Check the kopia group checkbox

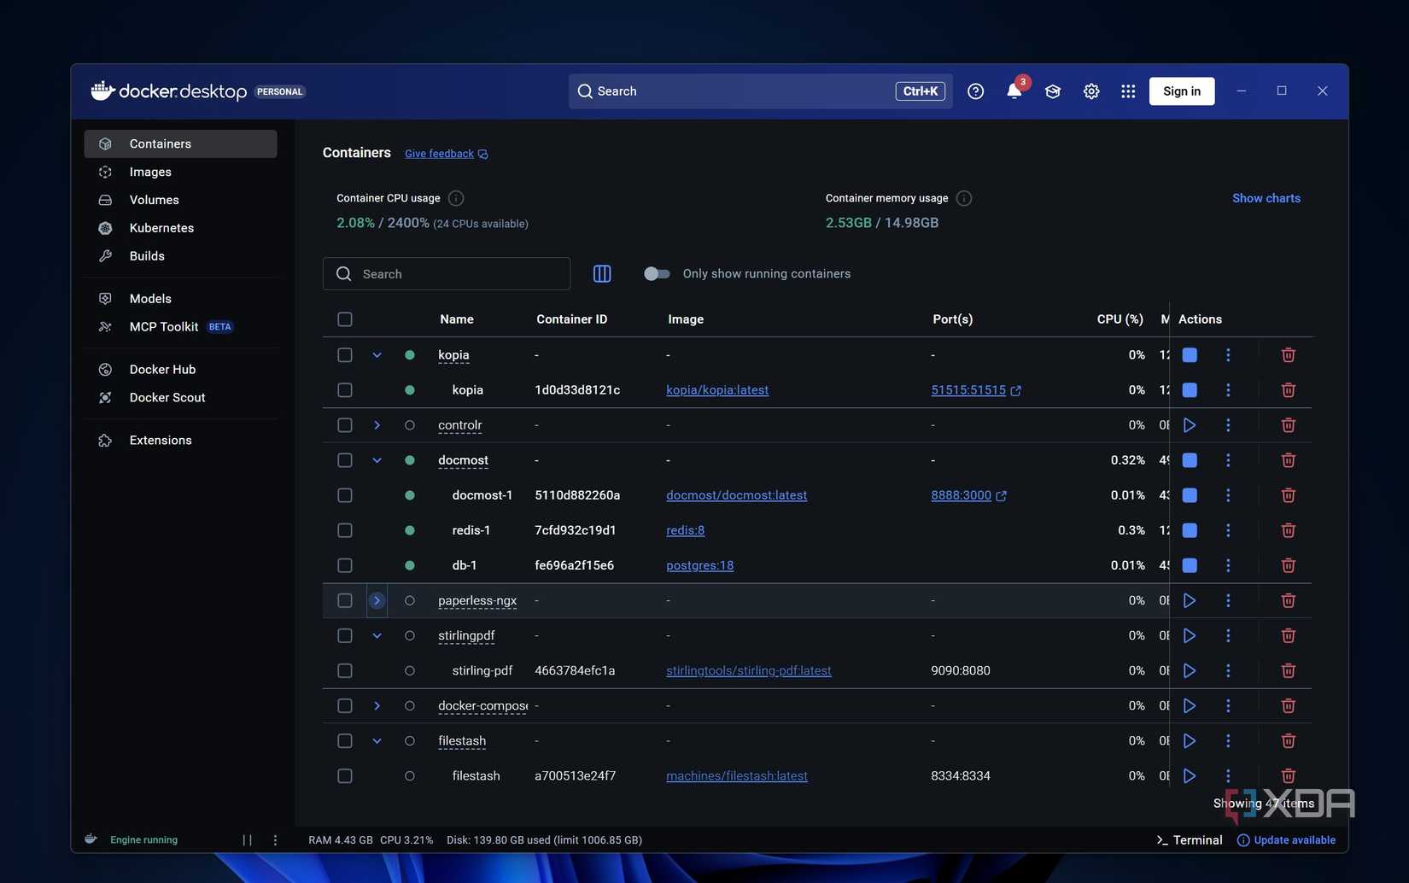[x=345, y=355]
